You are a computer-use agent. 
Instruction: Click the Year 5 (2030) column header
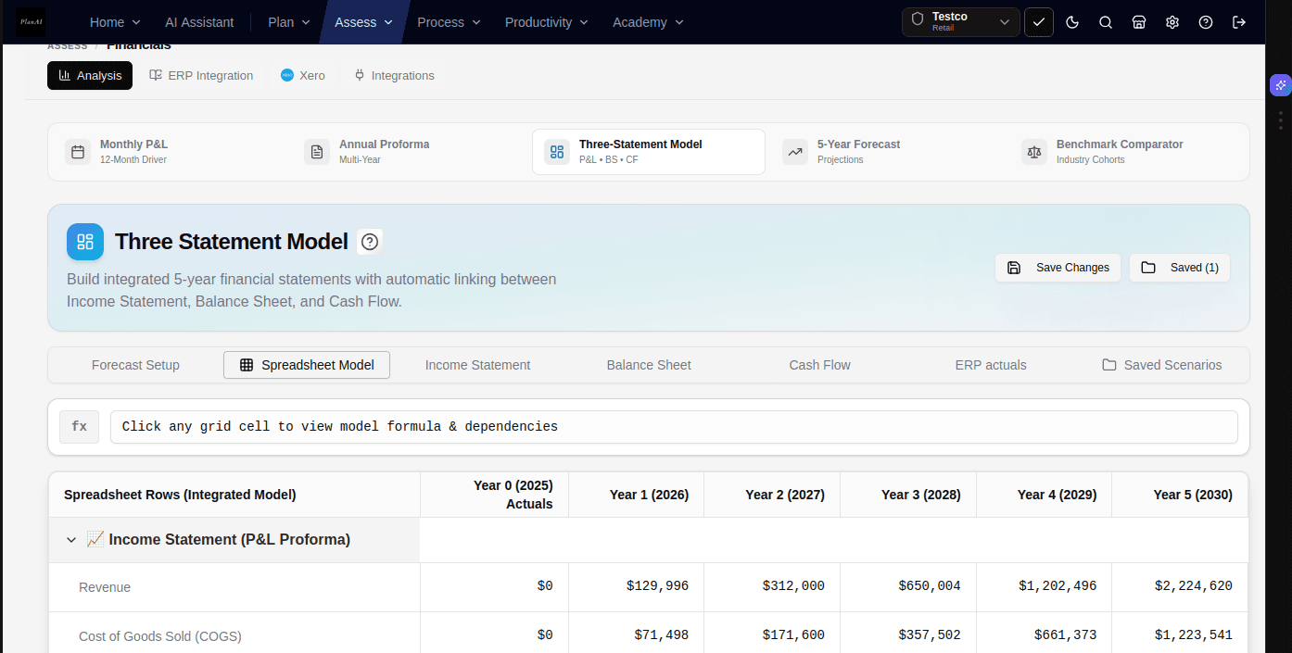pyautogui.click(x=1180, y=495)
